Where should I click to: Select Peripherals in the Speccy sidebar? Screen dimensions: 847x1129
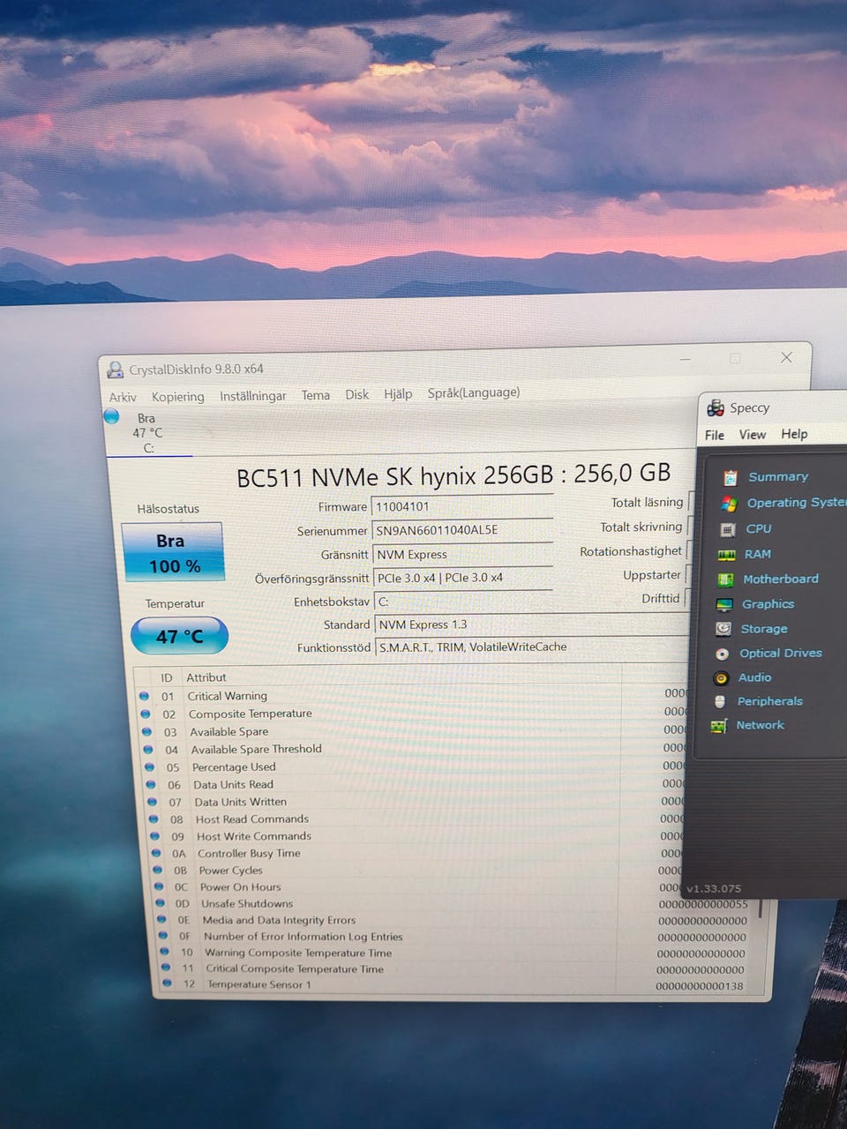[x=770, y=701]
